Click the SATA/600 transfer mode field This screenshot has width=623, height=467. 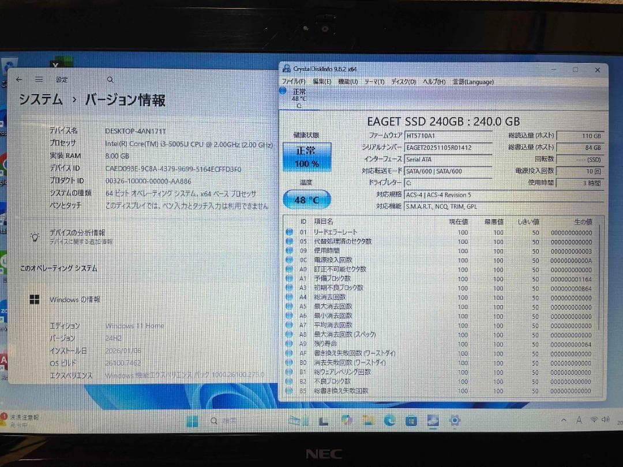[448, 172]
